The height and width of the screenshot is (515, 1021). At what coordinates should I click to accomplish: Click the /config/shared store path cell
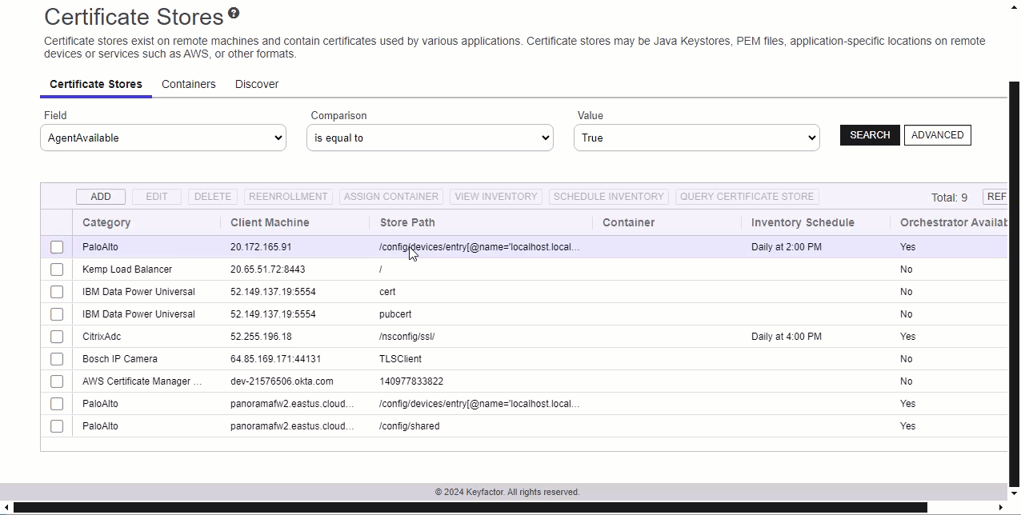coord(410,426)
